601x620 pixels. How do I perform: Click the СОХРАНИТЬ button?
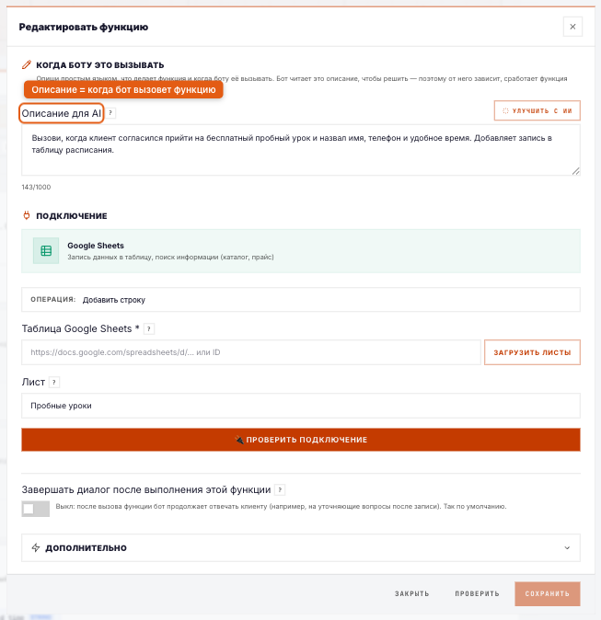[548, 593]
